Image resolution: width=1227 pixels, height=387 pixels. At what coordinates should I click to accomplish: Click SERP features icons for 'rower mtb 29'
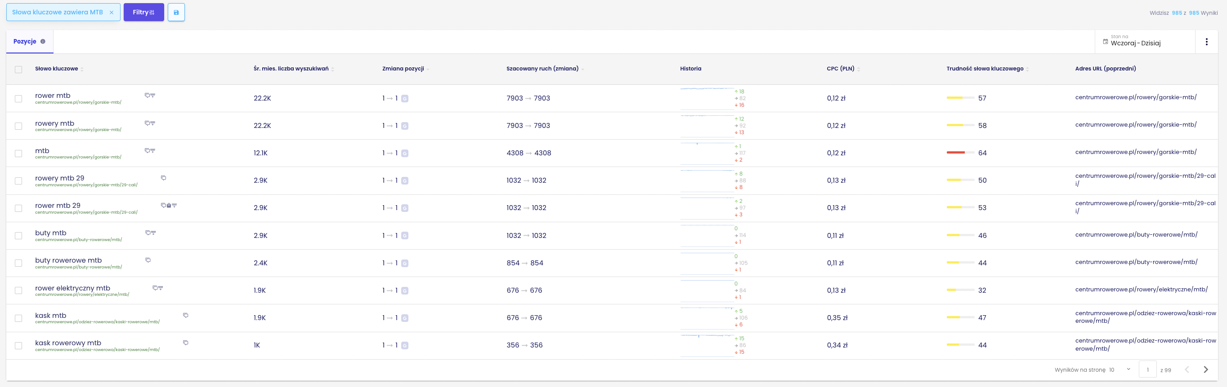(x=169, y=205)
